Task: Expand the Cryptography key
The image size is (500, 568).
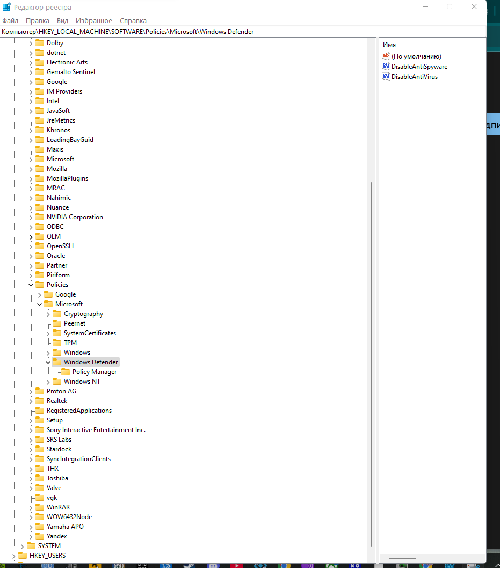Action: [48, 314]
